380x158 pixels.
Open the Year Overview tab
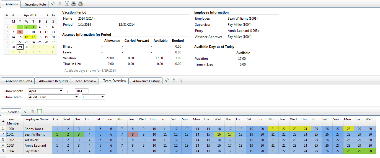[x=86, y=81]
